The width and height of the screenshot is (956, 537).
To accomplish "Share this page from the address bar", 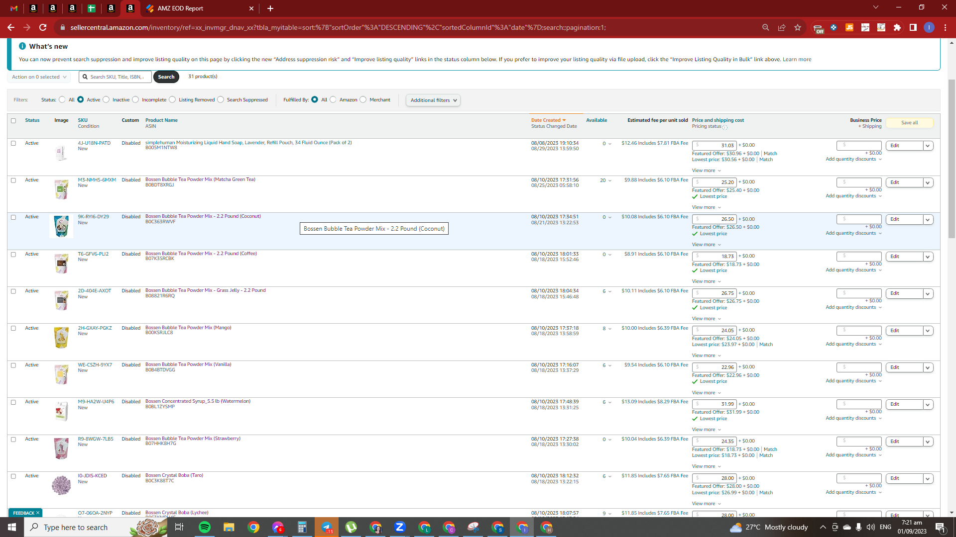I will point(782,27).
